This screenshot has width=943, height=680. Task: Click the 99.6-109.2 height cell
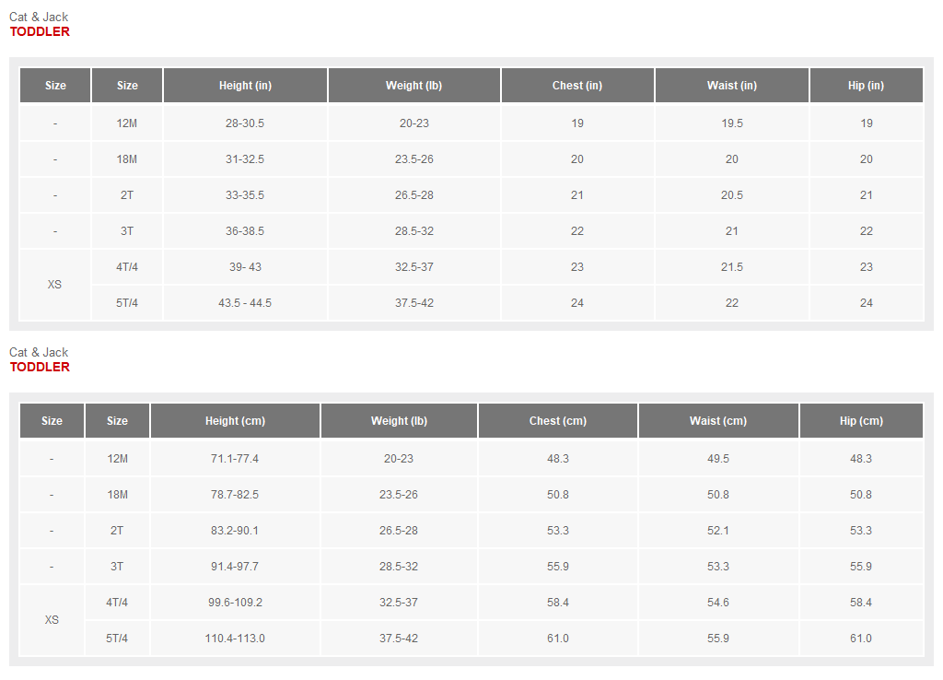[x=235, y=603]
